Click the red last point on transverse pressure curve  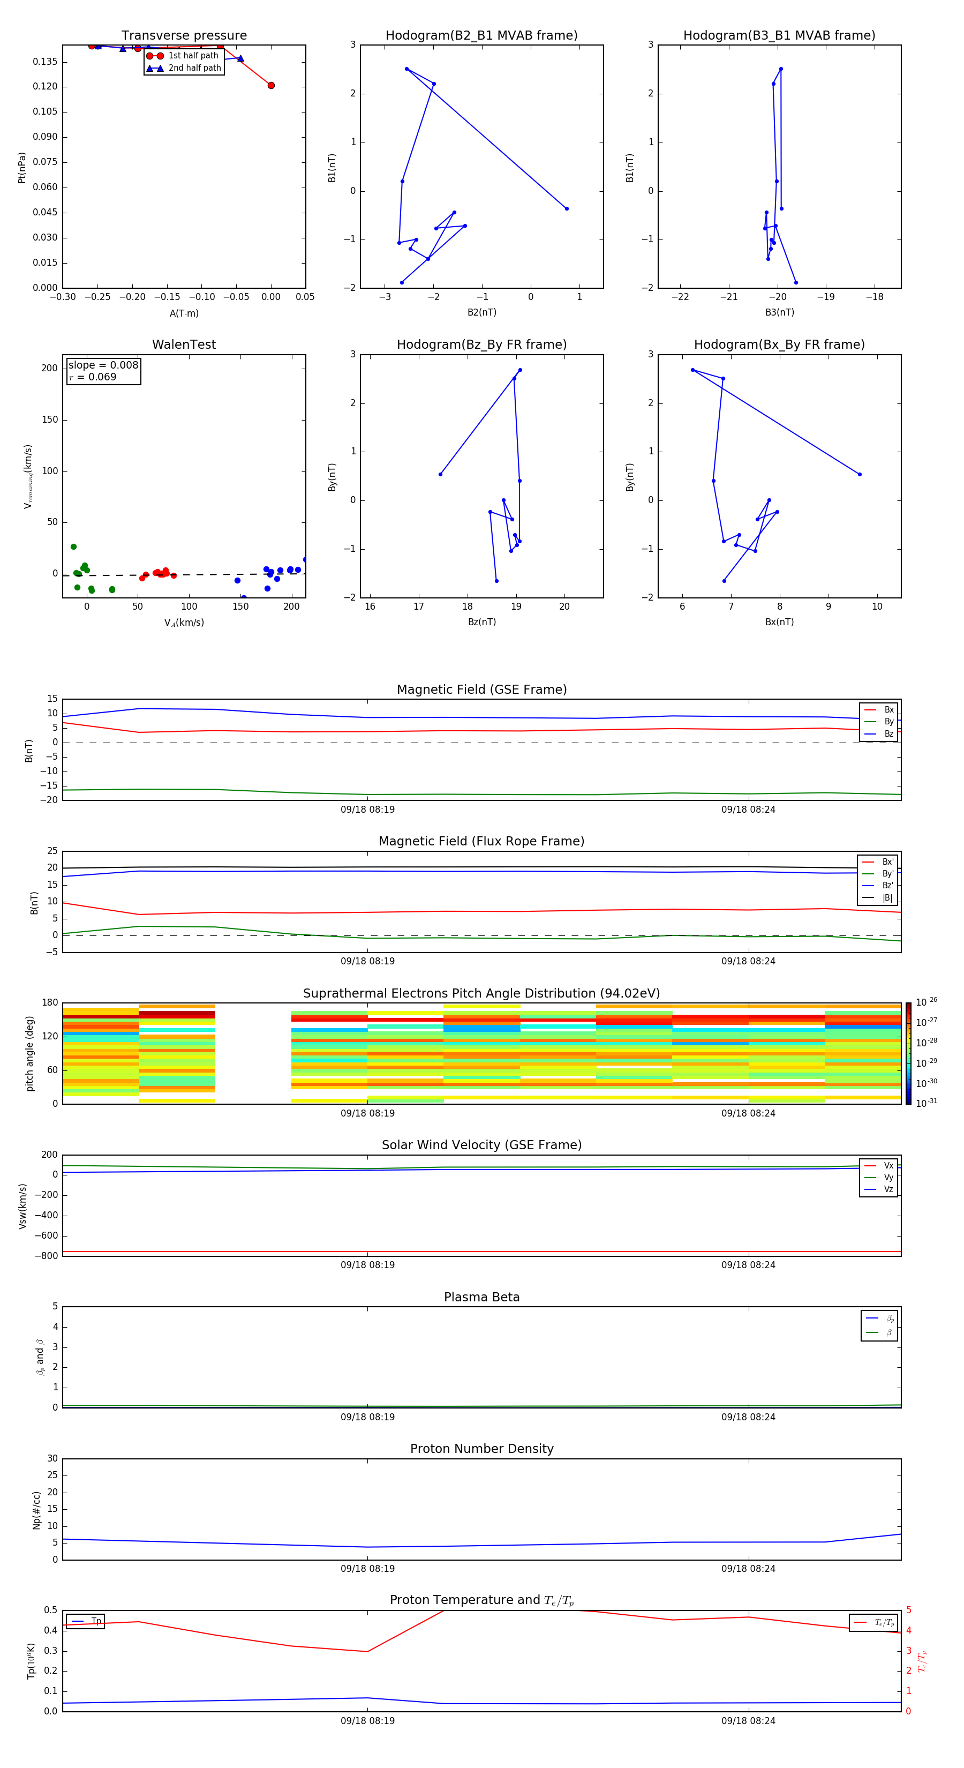coord(271,86)
